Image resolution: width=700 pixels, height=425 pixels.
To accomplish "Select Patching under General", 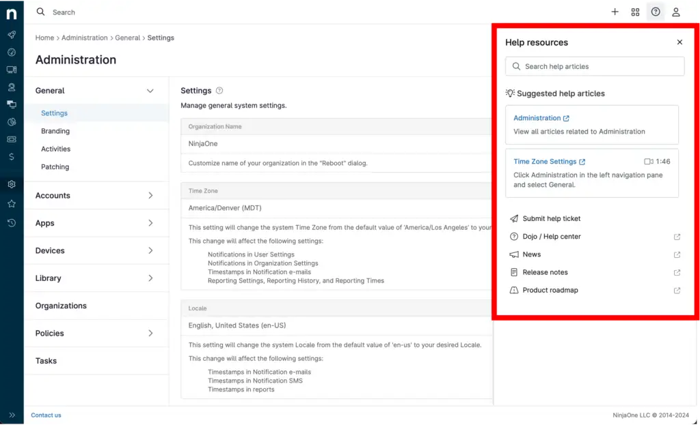I will pos(55,166).
